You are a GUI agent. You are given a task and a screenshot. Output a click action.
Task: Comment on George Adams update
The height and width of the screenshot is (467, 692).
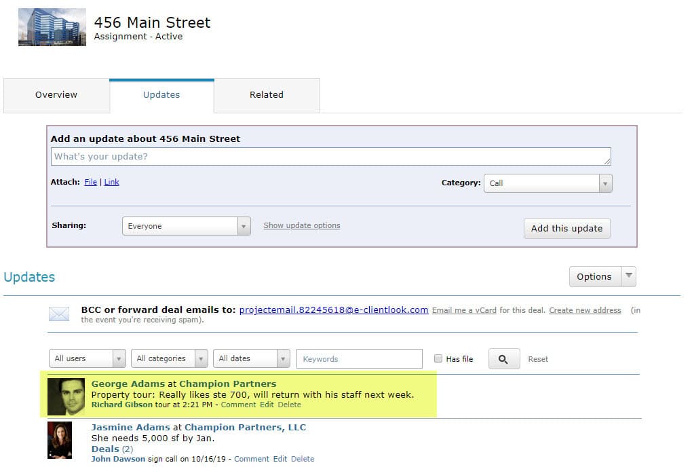click(x=238, y=405)
